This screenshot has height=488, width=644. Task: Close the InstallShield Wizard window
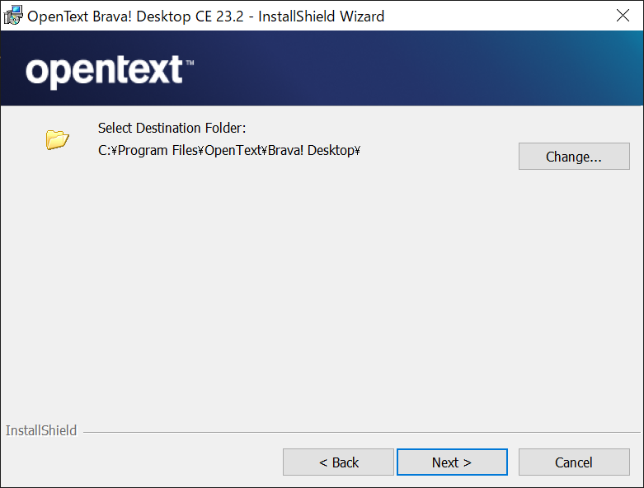[x=623, y=16]
